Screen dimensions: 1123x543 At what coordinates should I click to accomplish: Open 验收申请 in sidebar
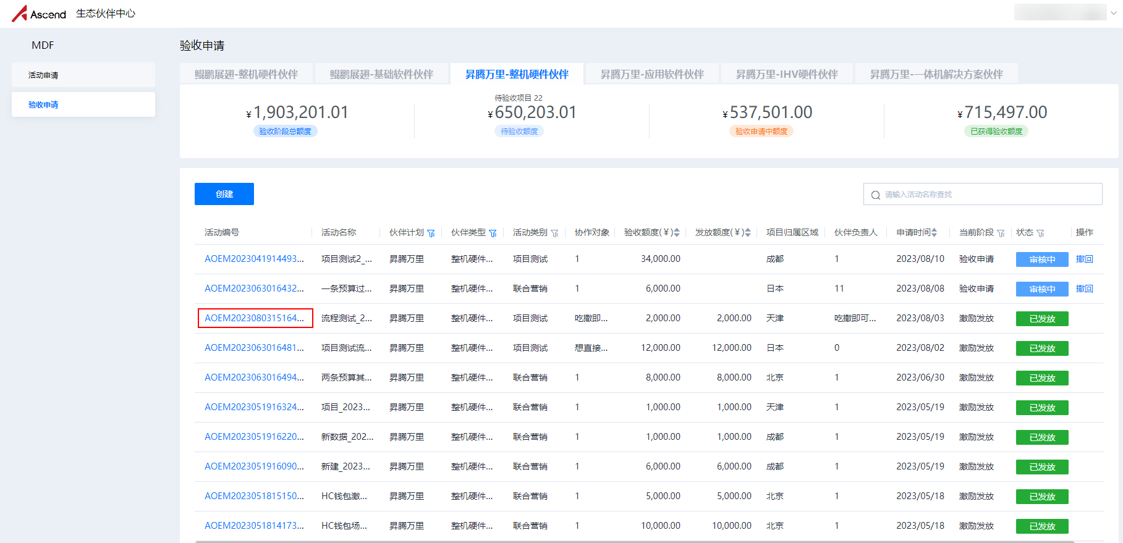tap(83, 104)
